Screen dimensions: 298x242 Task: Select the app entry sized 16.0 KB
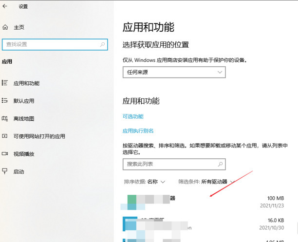tap(204, 224)
